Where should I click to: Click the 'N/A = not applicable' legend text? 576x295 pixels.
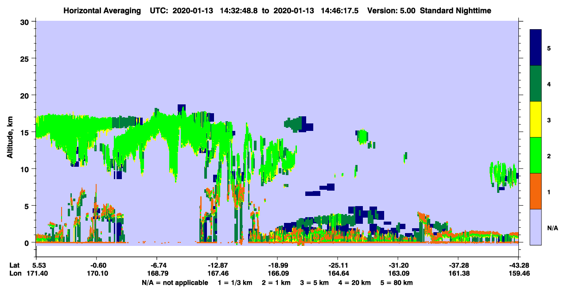pos(175,283)
